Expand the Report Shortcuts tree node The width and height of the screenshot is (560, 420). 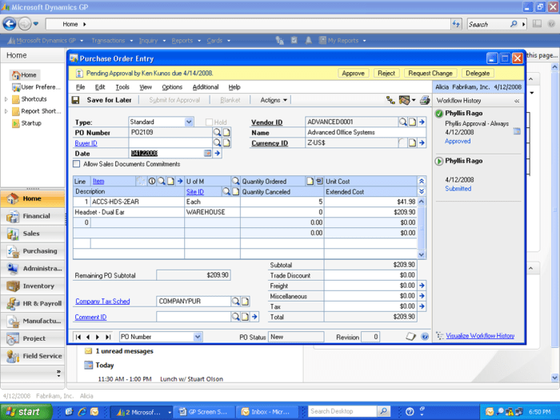(x=6, y=111)
